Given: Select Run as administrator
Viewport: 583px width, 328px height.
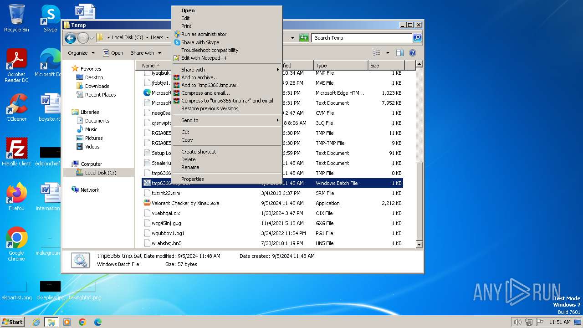Looking at the screenshot, I should point(227,34).
